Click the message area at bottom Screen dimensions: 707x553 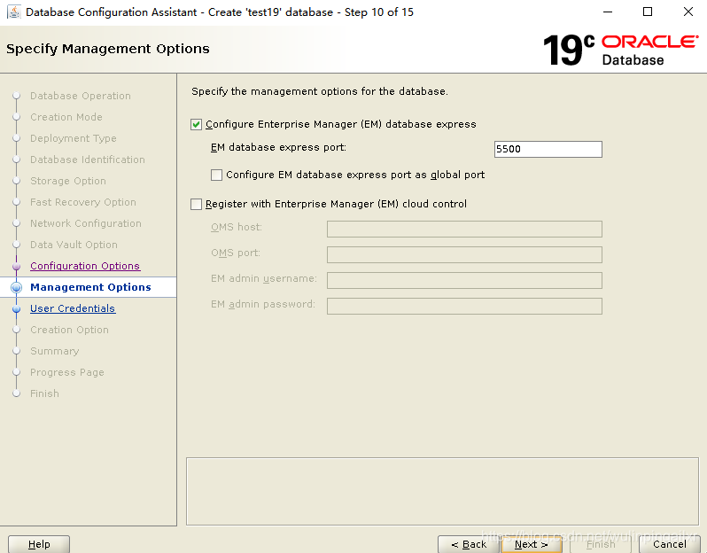[x=442, y=492]
